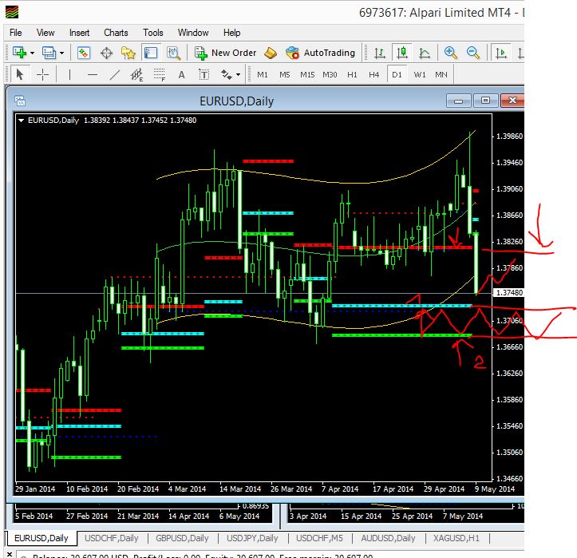
Task: Select the arrow cursor tool
Action: (x=20, y=75)
